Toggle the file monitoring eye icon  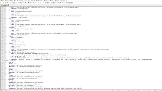(x=58, y=3)
